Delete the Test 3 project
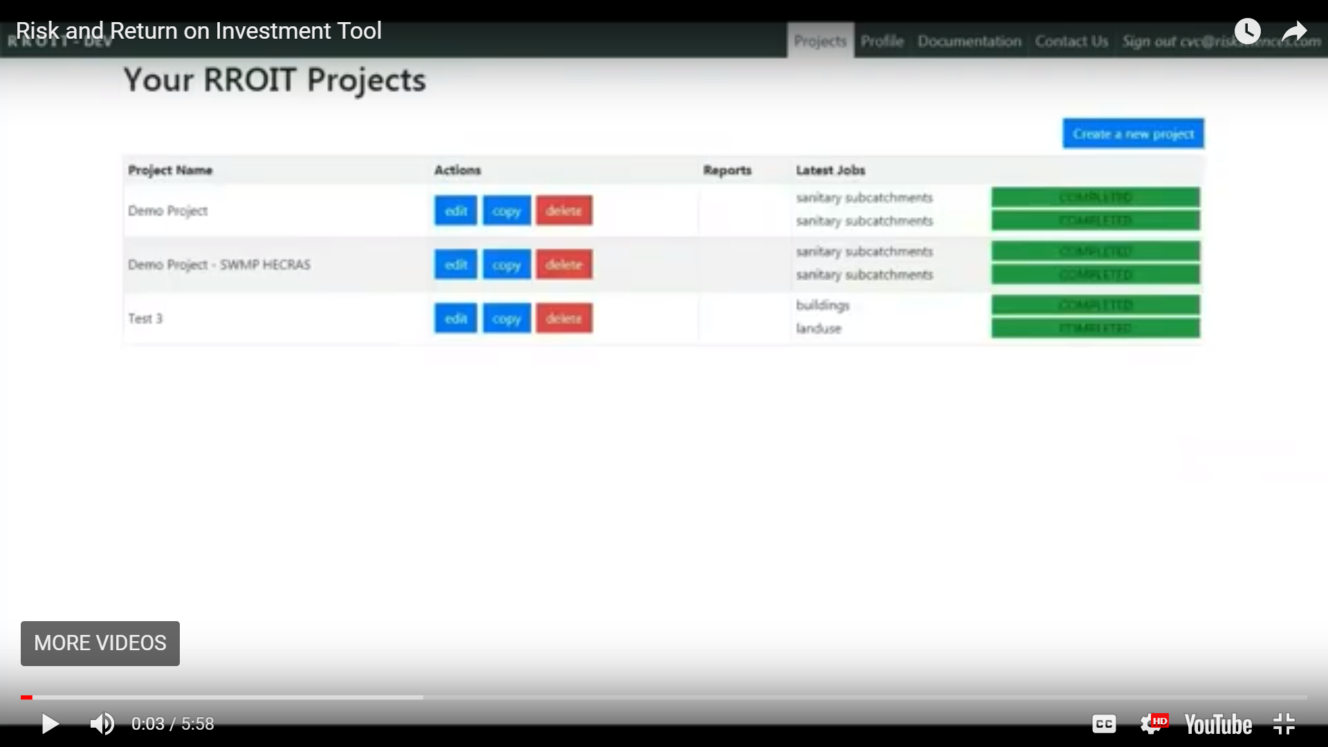This screenshot has height=747, width=1328. 564,319
